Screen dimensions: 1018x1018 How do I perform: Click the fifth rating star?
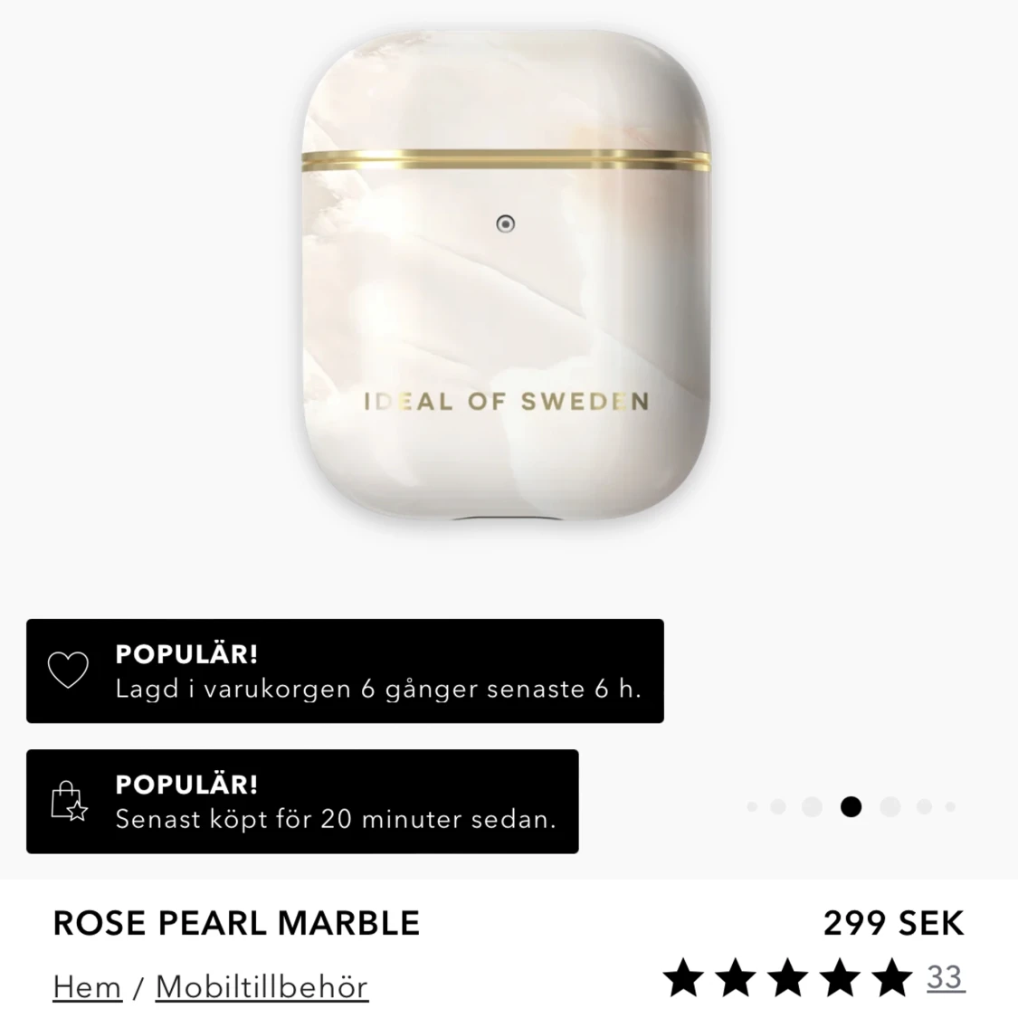[891, 977]
